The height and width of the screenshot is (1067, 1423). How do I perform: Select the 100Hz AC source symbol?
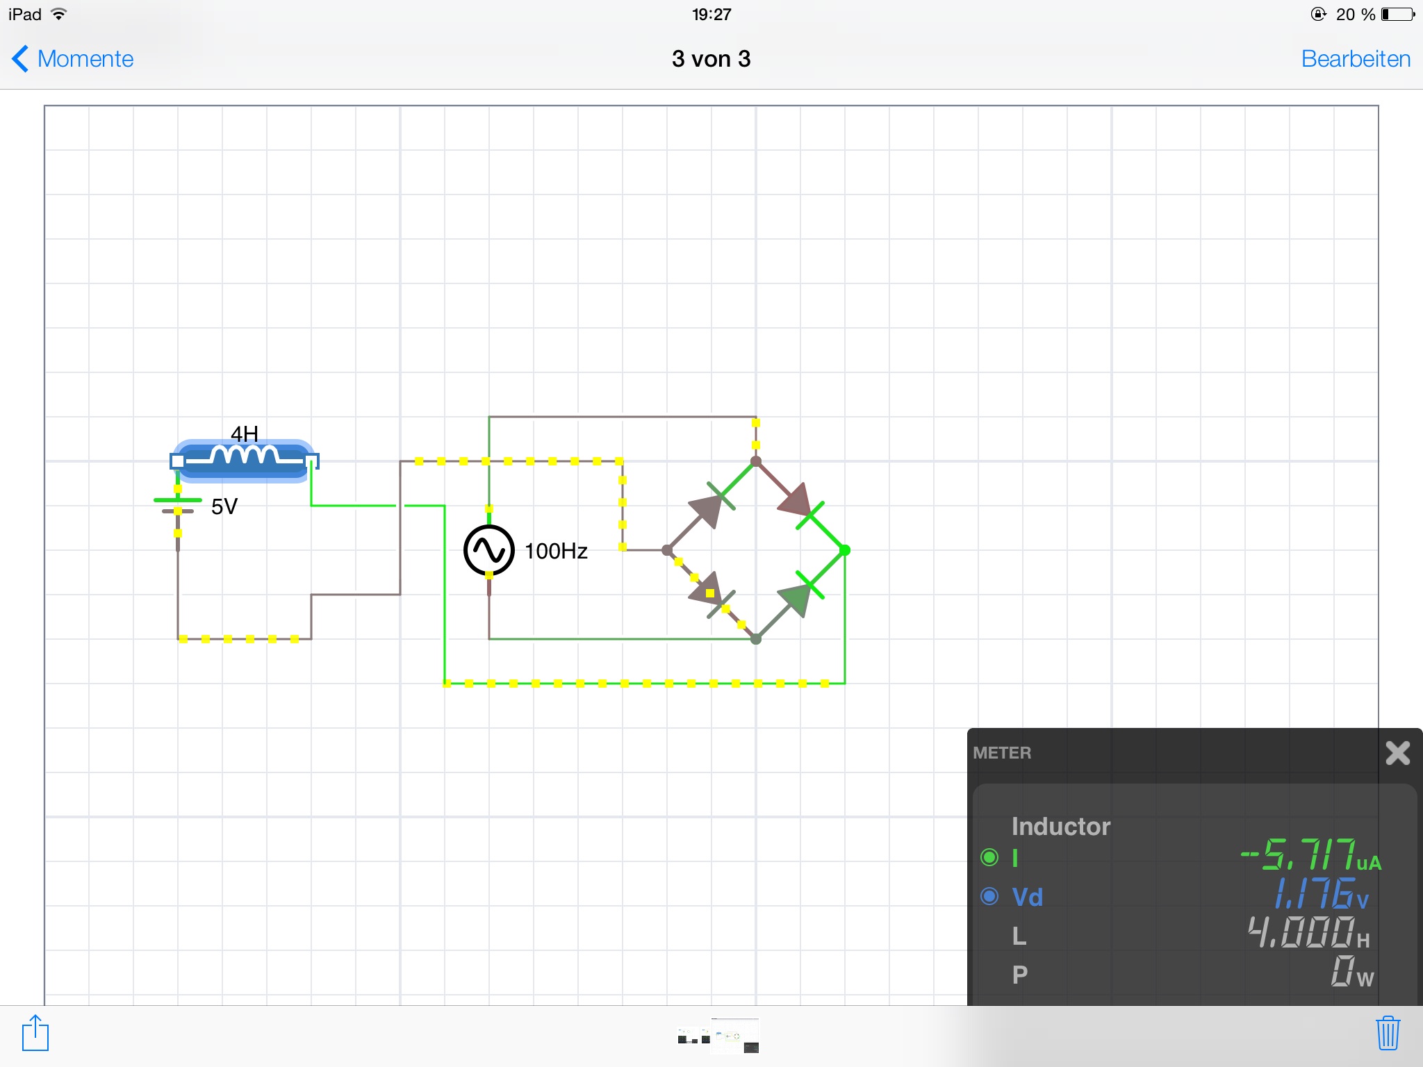coord(489,550)
